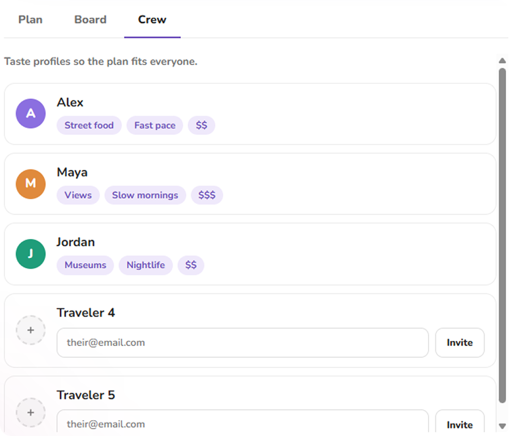Click Maya's Views tag

pos(78,195)
